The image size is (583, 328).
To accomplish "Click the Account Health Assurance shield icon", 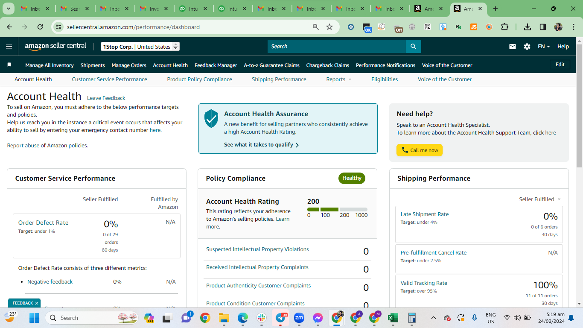I will (x=211, y=119).
